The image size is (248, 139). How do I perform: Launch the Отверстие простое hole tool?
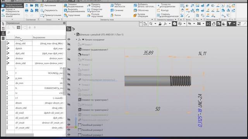(x=95, y=10)
